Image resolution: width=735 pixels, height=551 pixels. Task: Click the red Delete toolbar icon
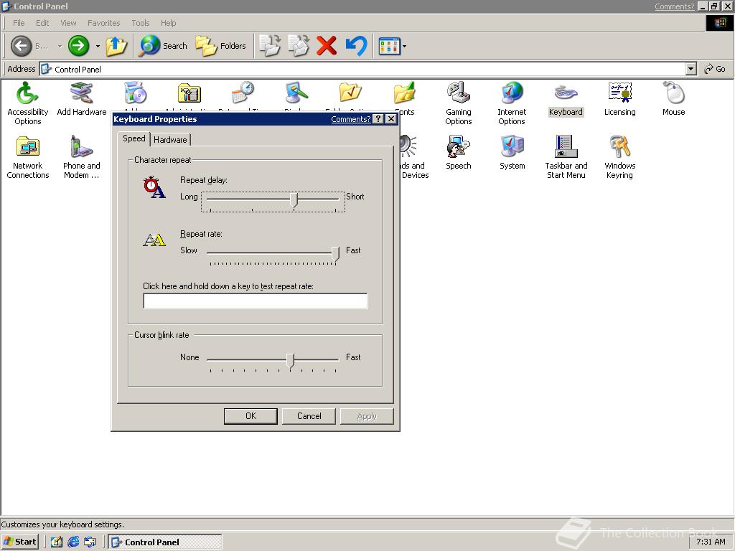(327, 46)
